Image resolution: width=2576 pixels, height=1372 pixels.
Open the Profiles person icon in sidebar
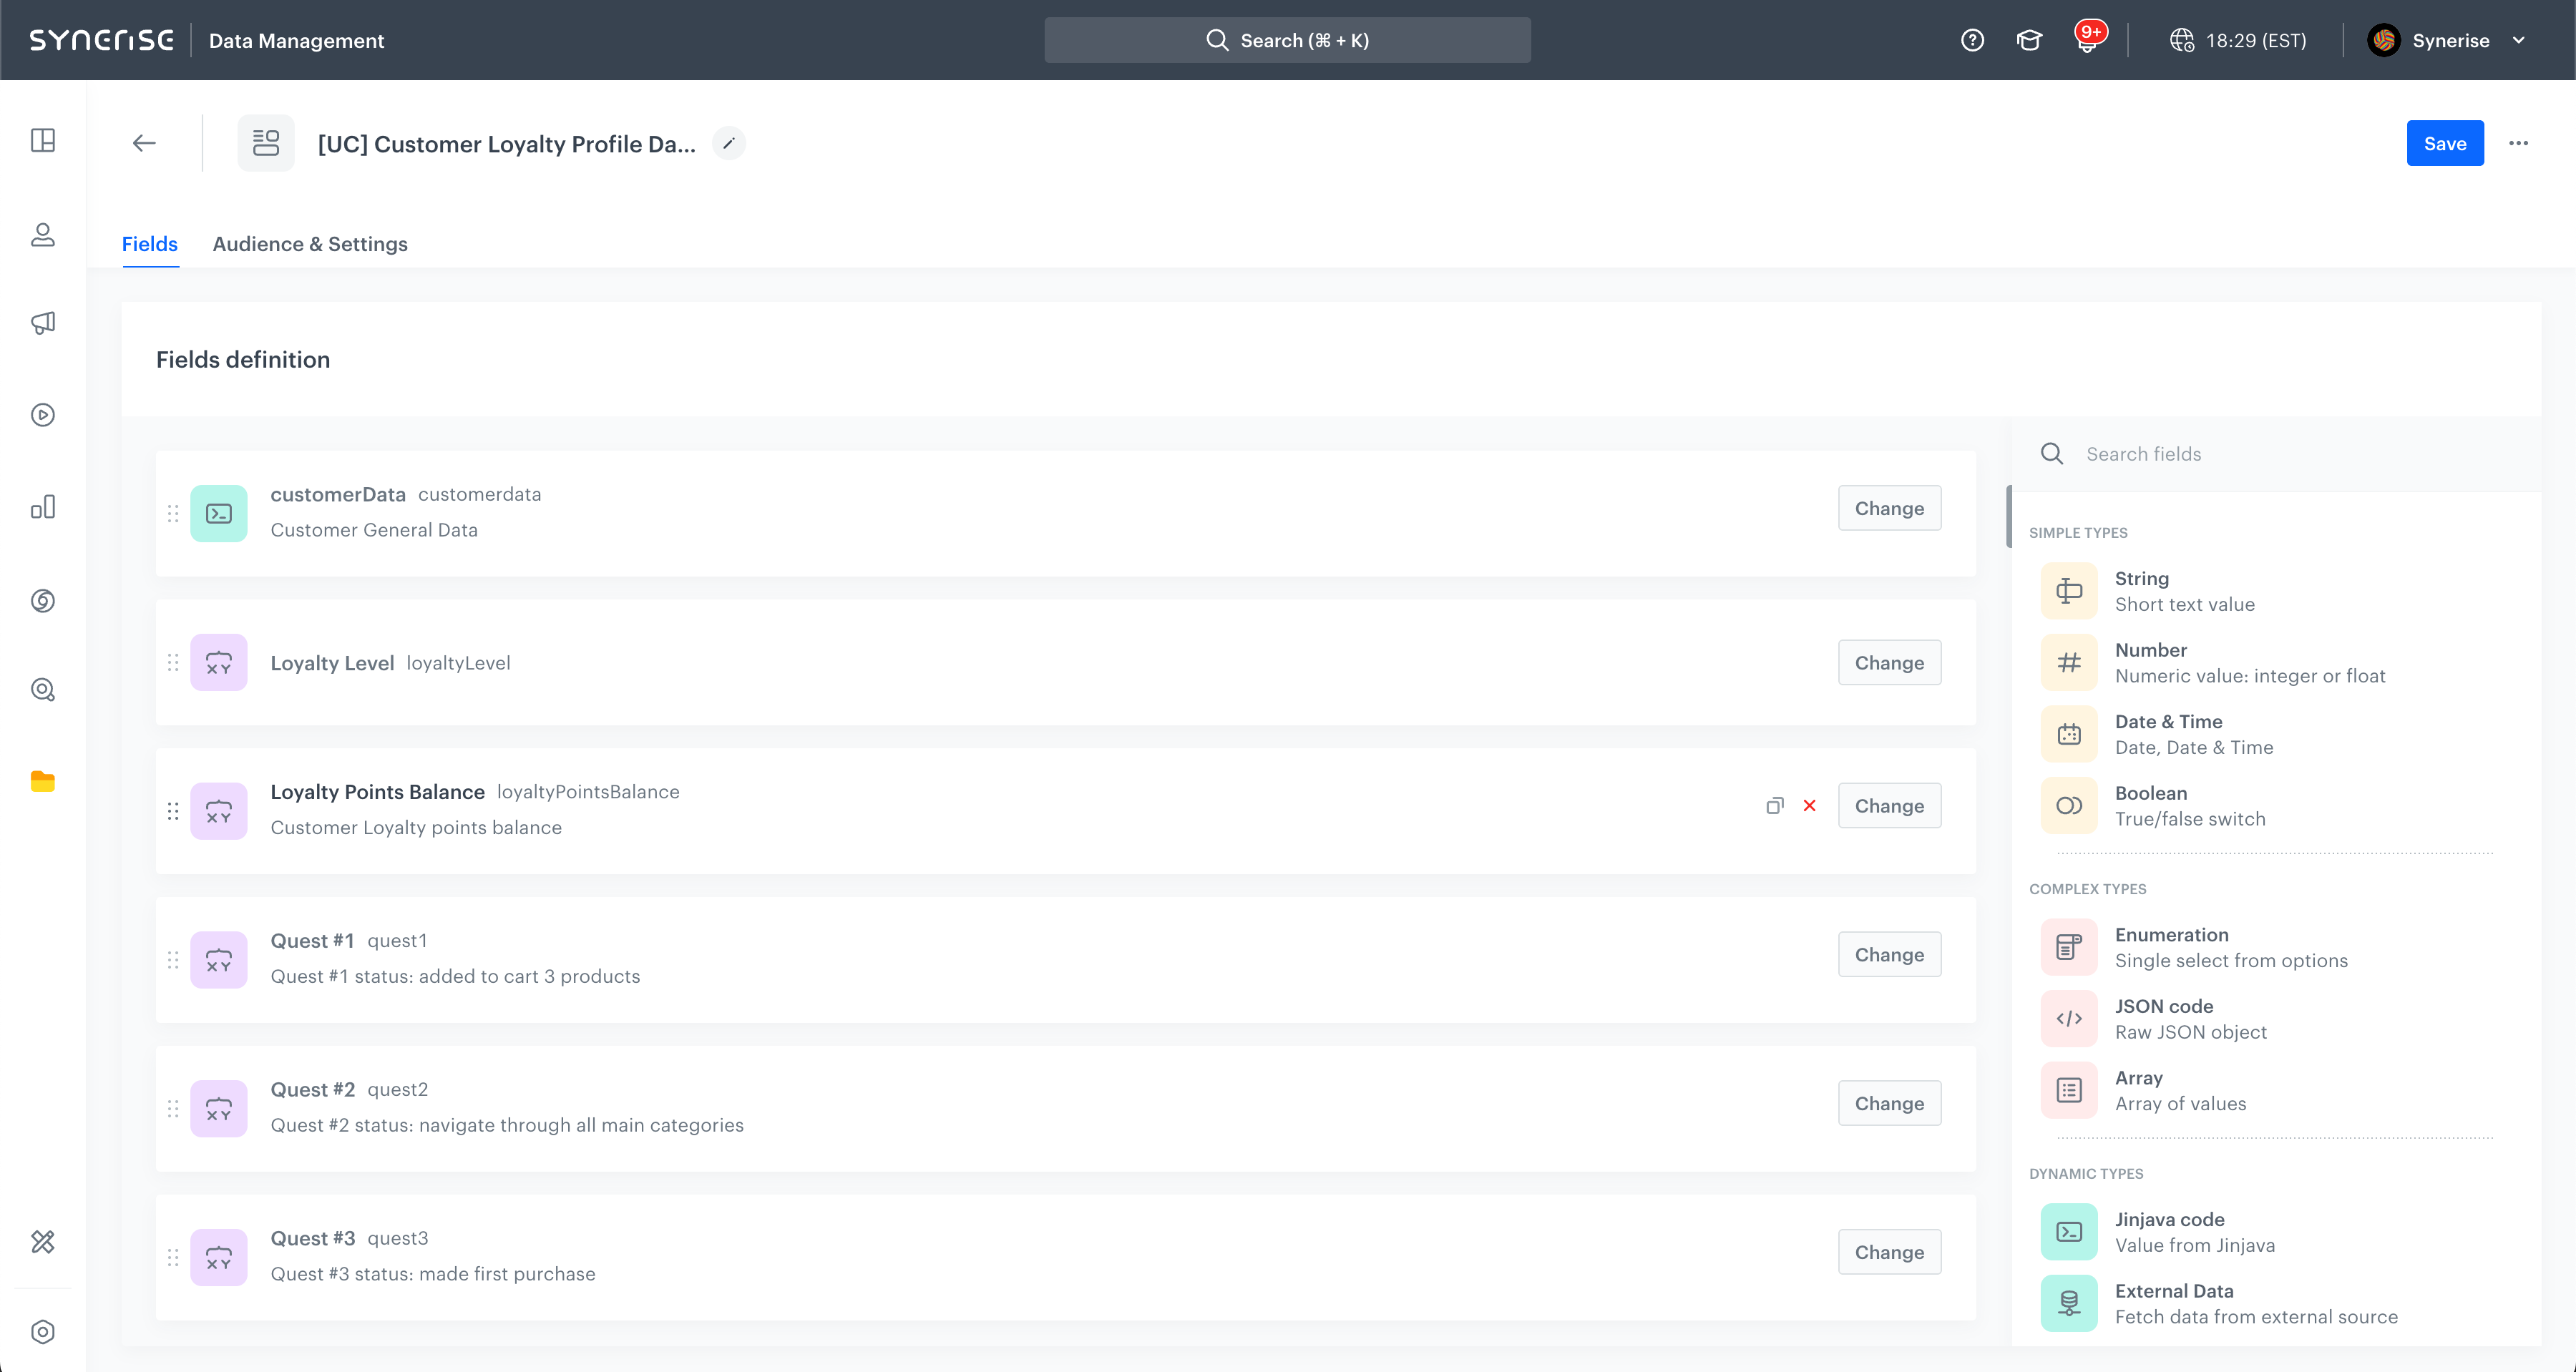tap(43, 235)
